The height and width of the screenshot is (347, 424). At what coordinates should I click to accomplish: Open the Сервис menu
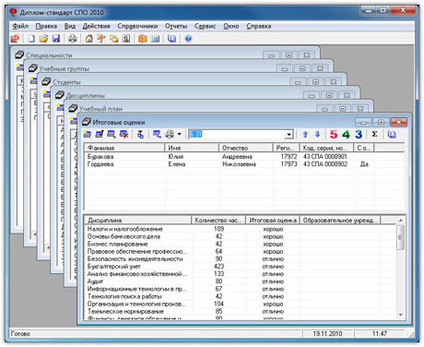(x=205, y=26)
